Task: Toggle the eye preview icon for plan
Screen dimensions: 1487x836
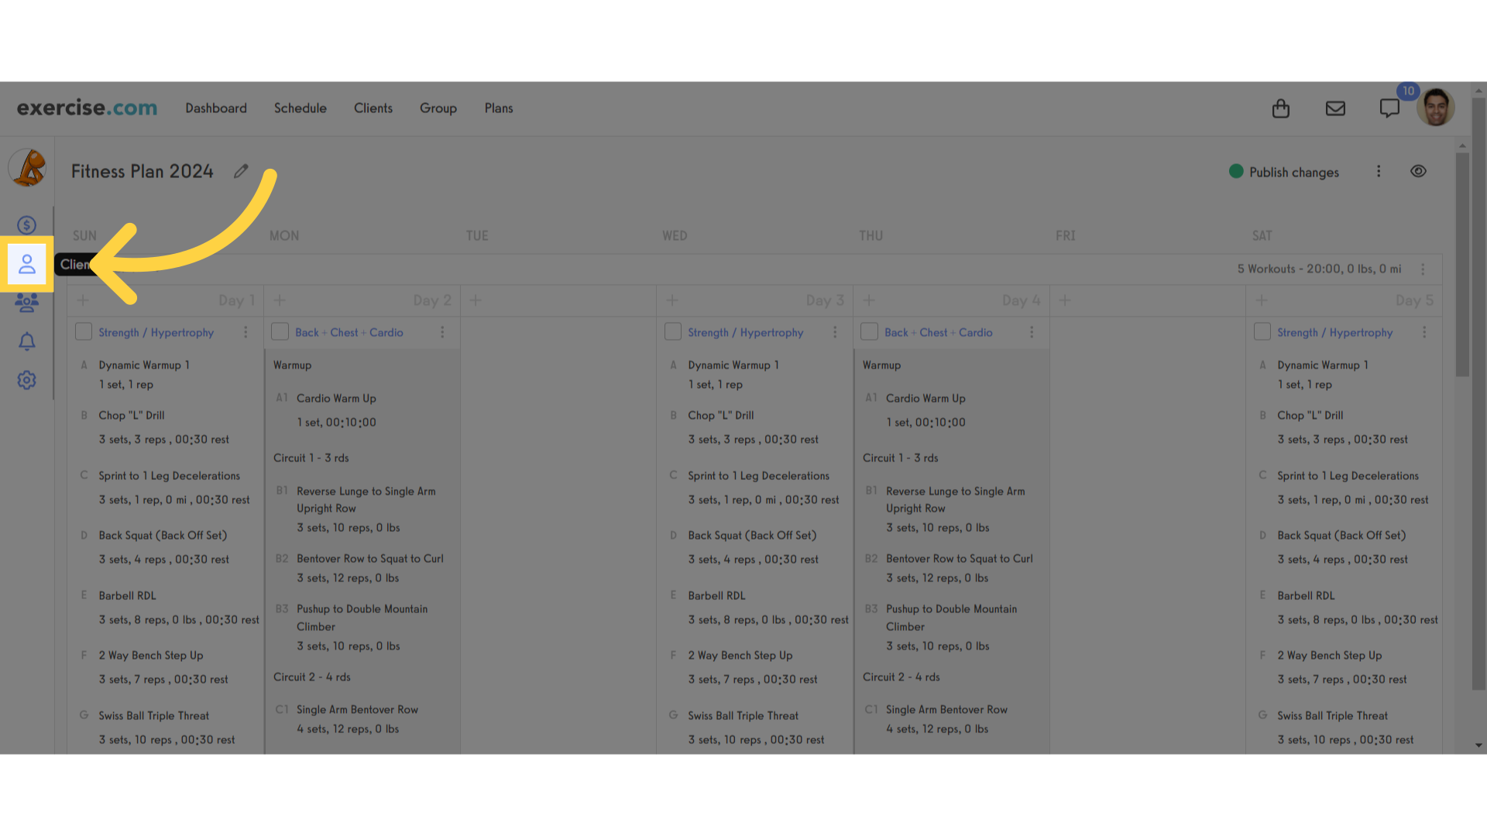Action: (1419, 170)
